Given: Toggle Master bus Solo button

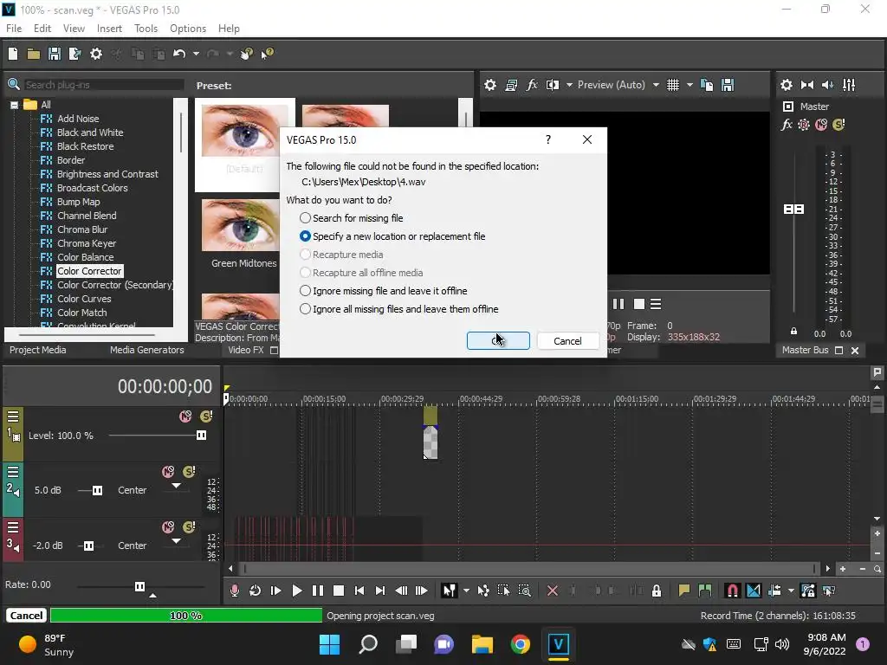Looking at the screenshot, I should point(838,125).
